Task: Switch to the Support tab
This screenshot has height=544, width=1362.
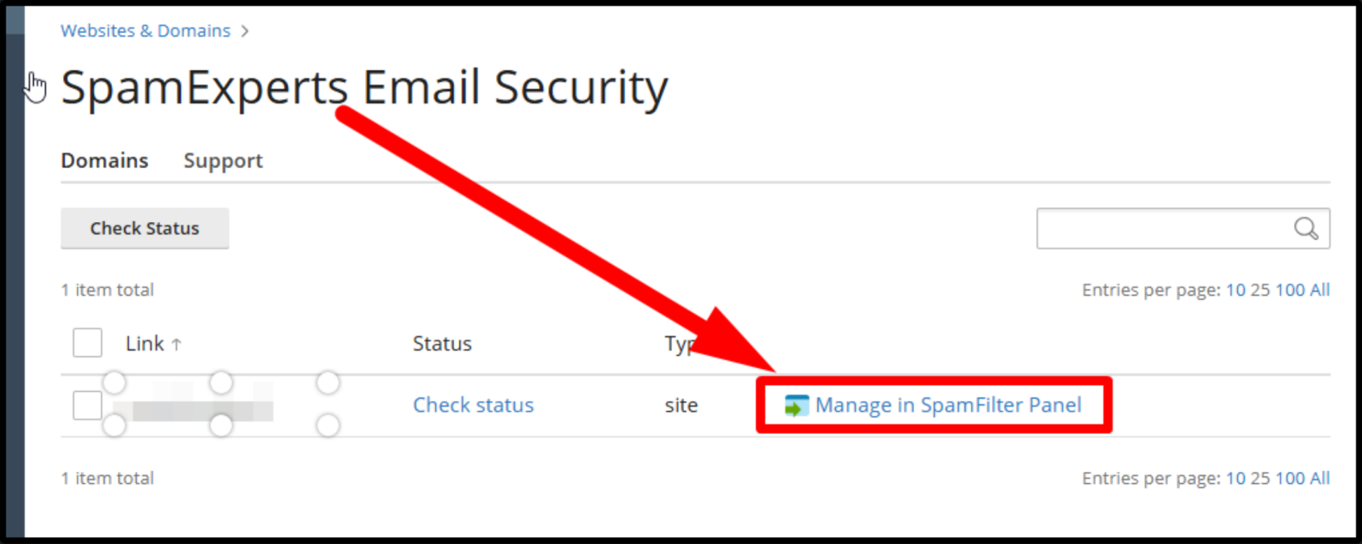Action: 223,161
